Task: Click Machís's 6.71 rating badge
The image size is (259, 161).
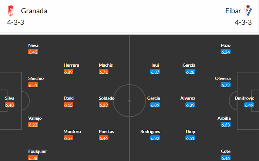Action: pyautogui.click(x=104, y=72)
